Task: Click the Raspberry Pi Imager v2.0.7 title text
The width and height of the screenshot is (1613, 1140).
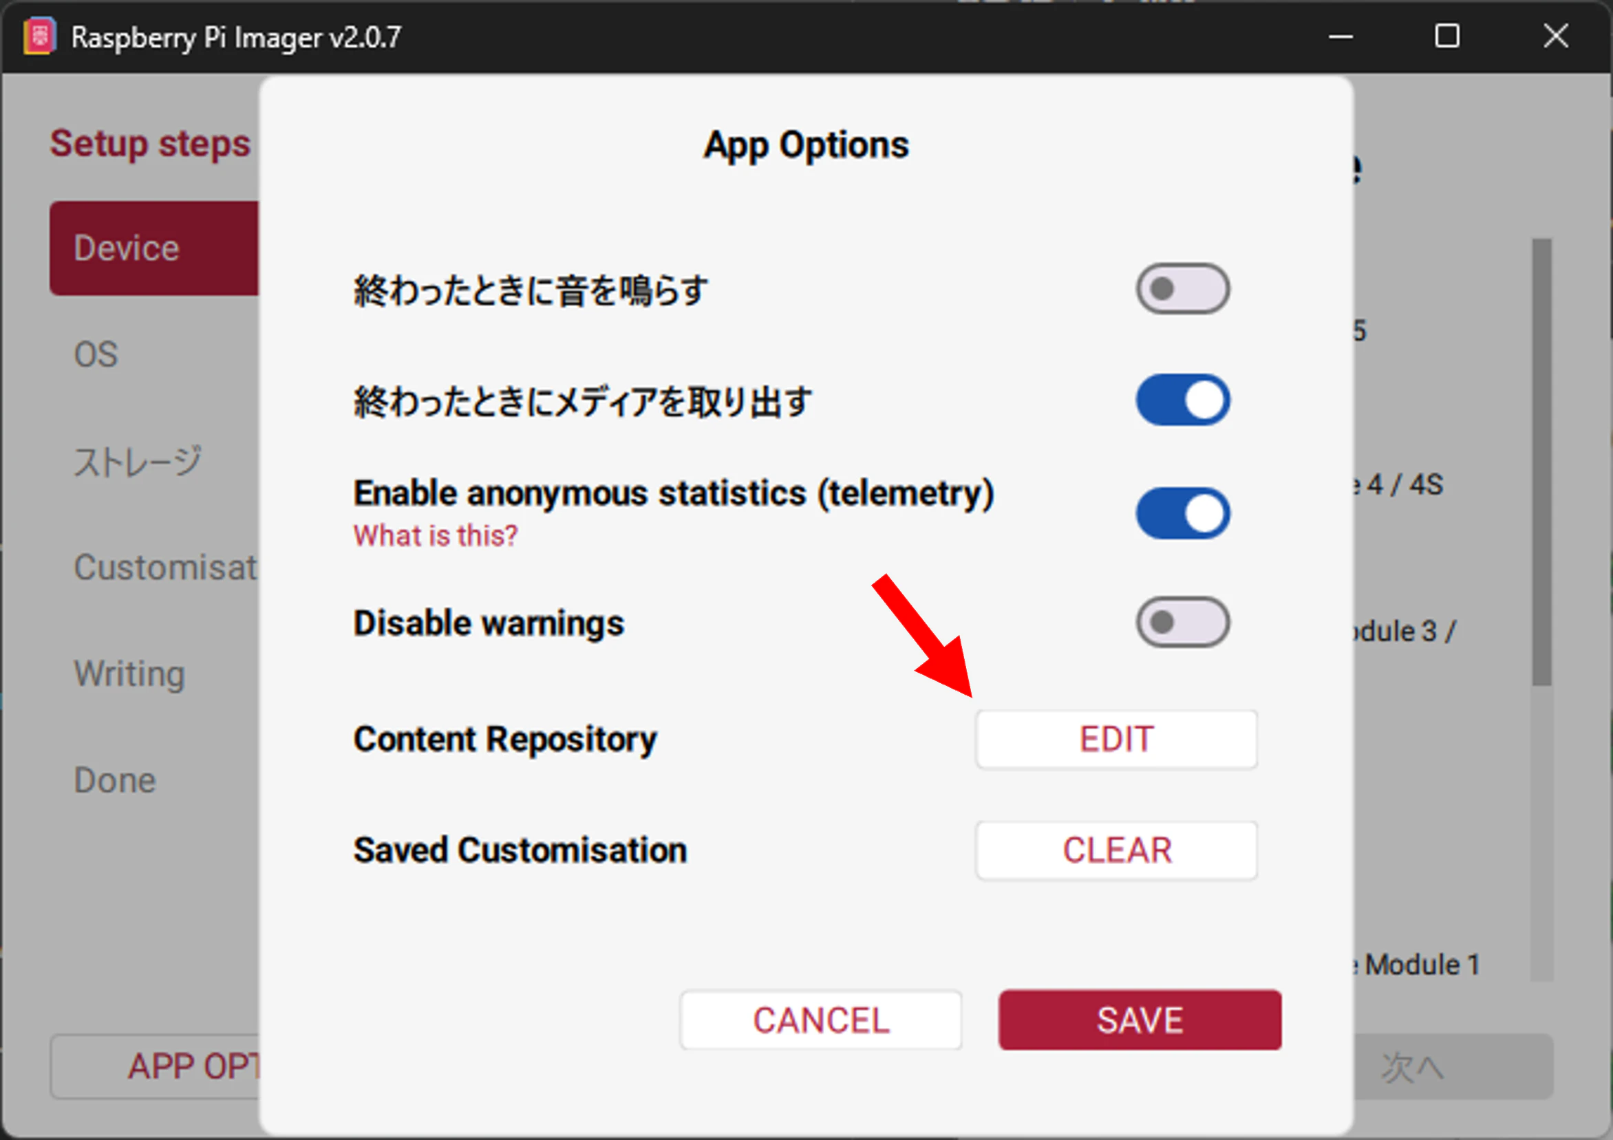Action: (x=236, y=38)
